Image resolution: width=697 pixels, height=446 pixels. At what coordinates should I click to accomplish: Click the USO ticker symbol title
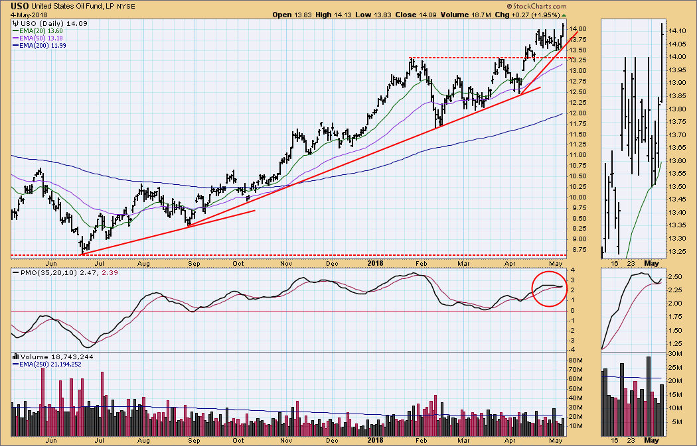coord(21,6)
